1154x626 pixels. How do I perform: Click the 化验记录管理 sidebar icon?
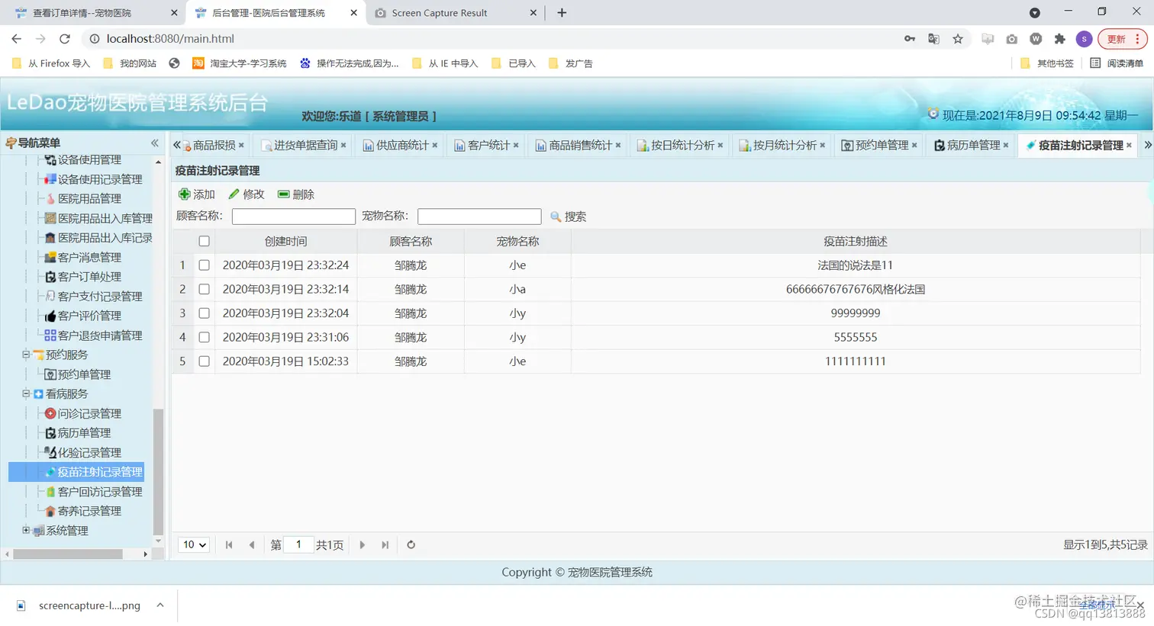pyautogui.click(x=52, y=451)
